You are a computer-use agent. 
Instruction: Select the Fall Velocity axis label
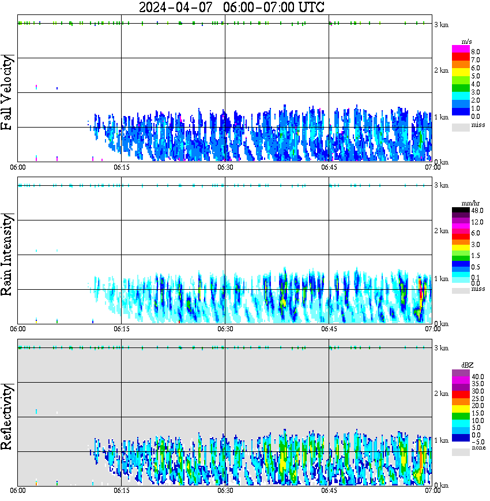tap(8, 92)
